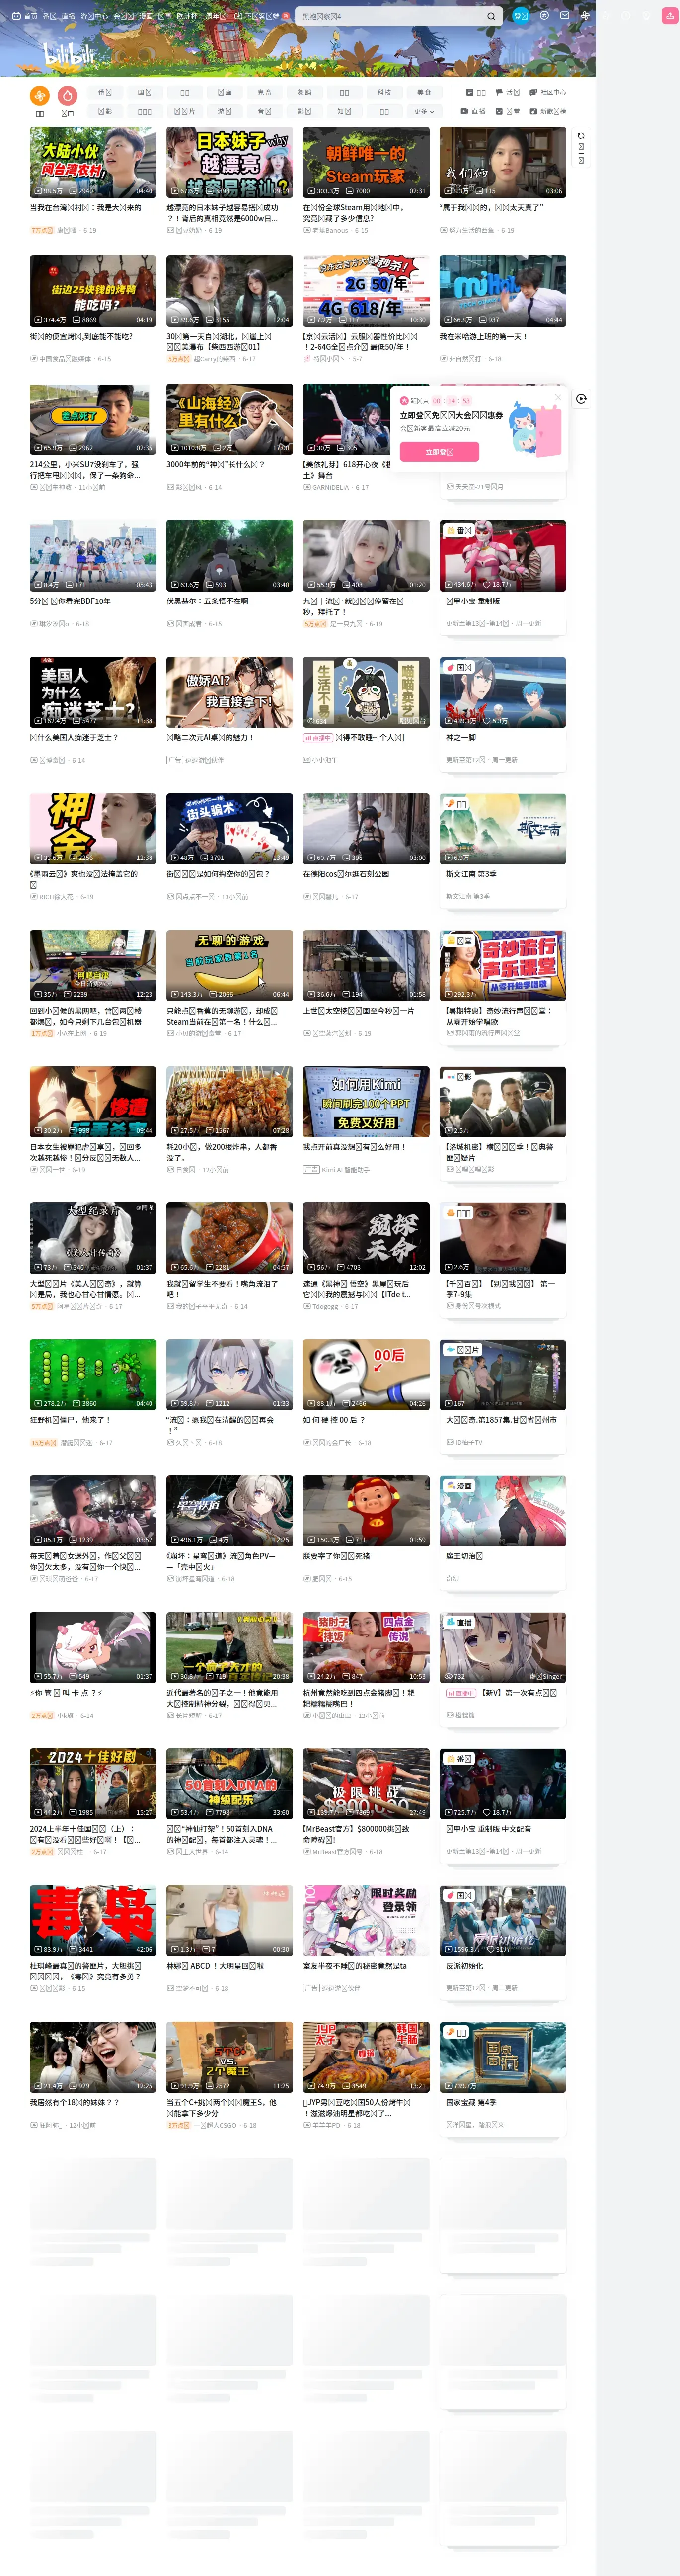Open 社区中心 icon link

click(547, 93)
